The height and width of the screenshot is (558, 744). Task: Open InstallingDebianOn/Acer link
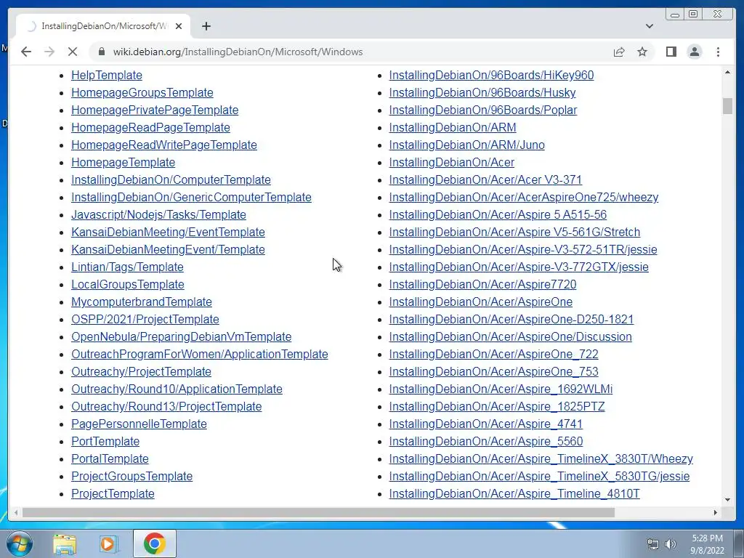click(452, 162)
